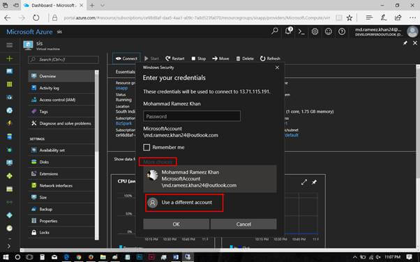Screen dimensions: 420x262
Task: Open a new browser tab
Action: click(92, 5)
